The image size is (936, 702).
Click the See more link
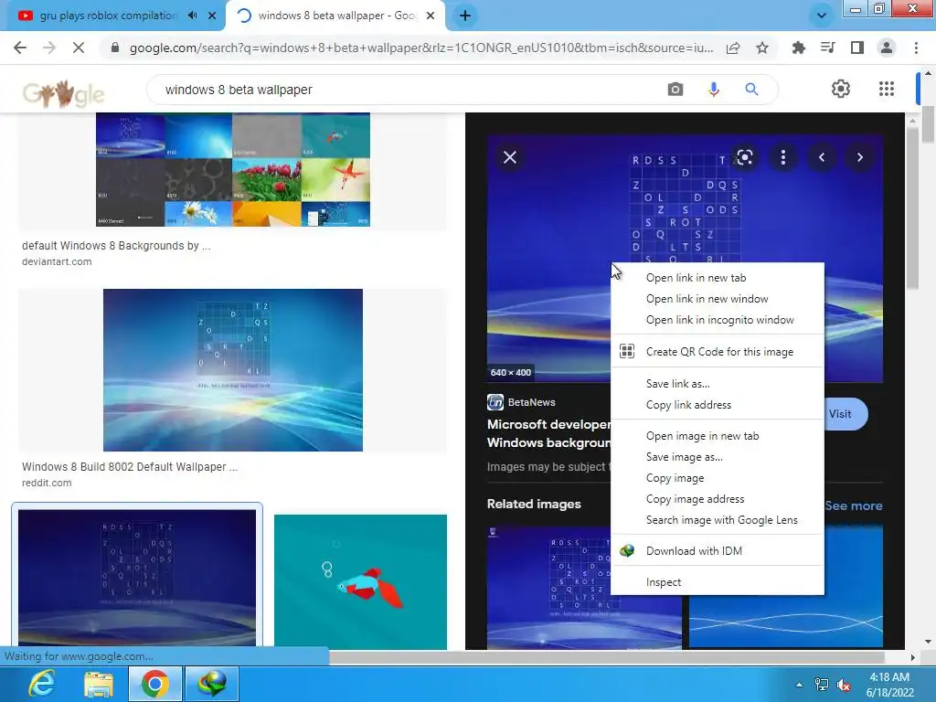854,505
